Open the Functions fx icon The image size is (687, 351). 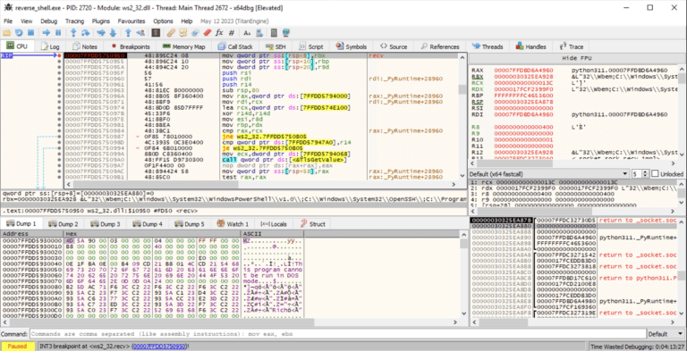[x=219, y=33]
